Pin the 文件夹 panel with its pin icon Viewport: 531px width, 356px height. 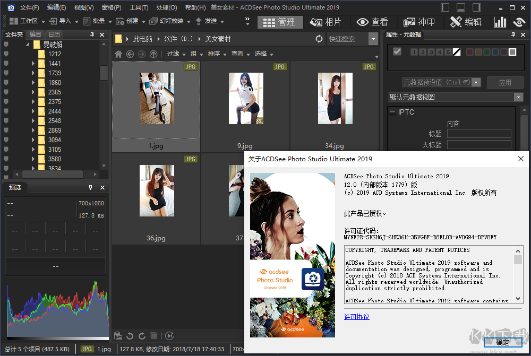92,34
